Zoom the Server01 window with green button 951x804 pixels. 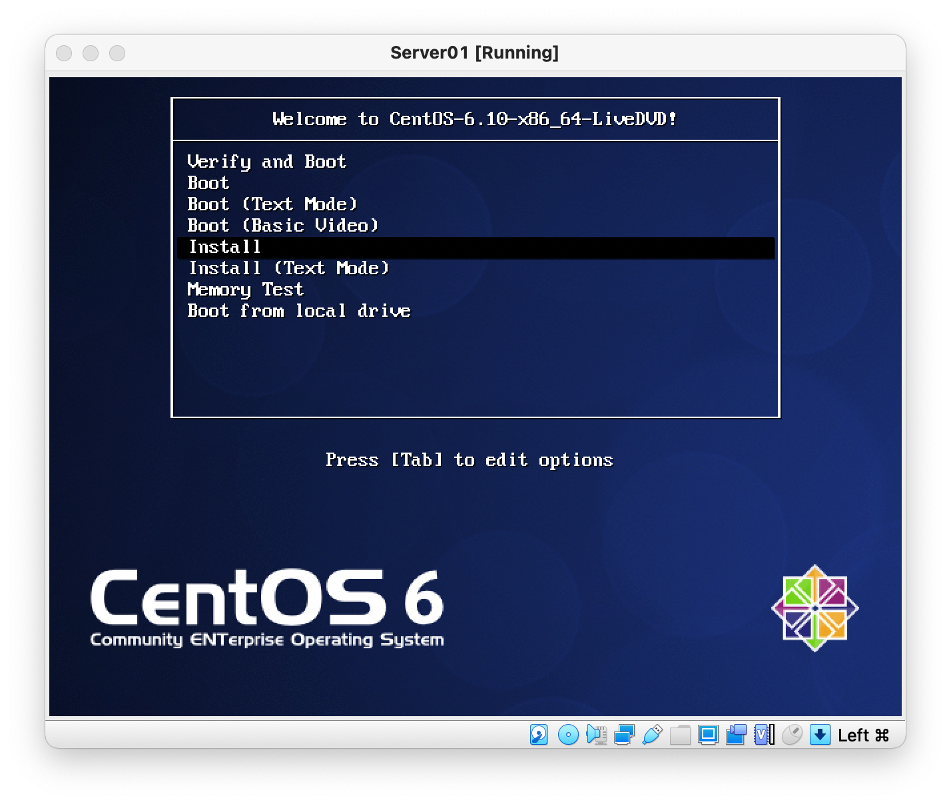117,53
